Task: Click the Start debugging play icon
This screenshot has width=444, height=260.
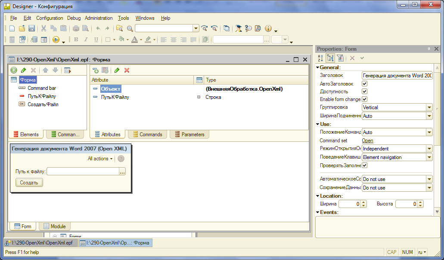Action: click(x=56, y=40)
